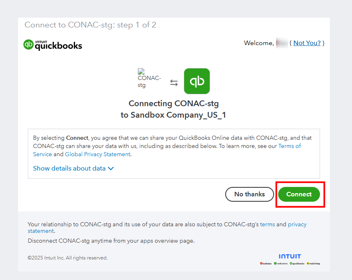Open CONAC-stg's privacy statement link

point(297,224)
